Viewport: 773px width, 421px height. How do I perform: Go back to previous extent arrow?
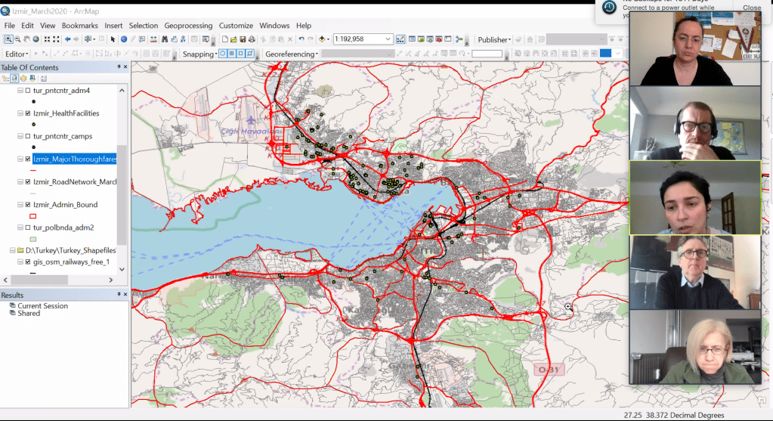click(68, 39)
